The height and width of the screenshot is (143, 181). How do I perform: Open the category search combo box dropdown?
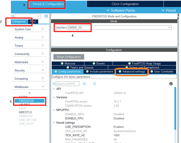pyautogui.click(x=39, y=16)
